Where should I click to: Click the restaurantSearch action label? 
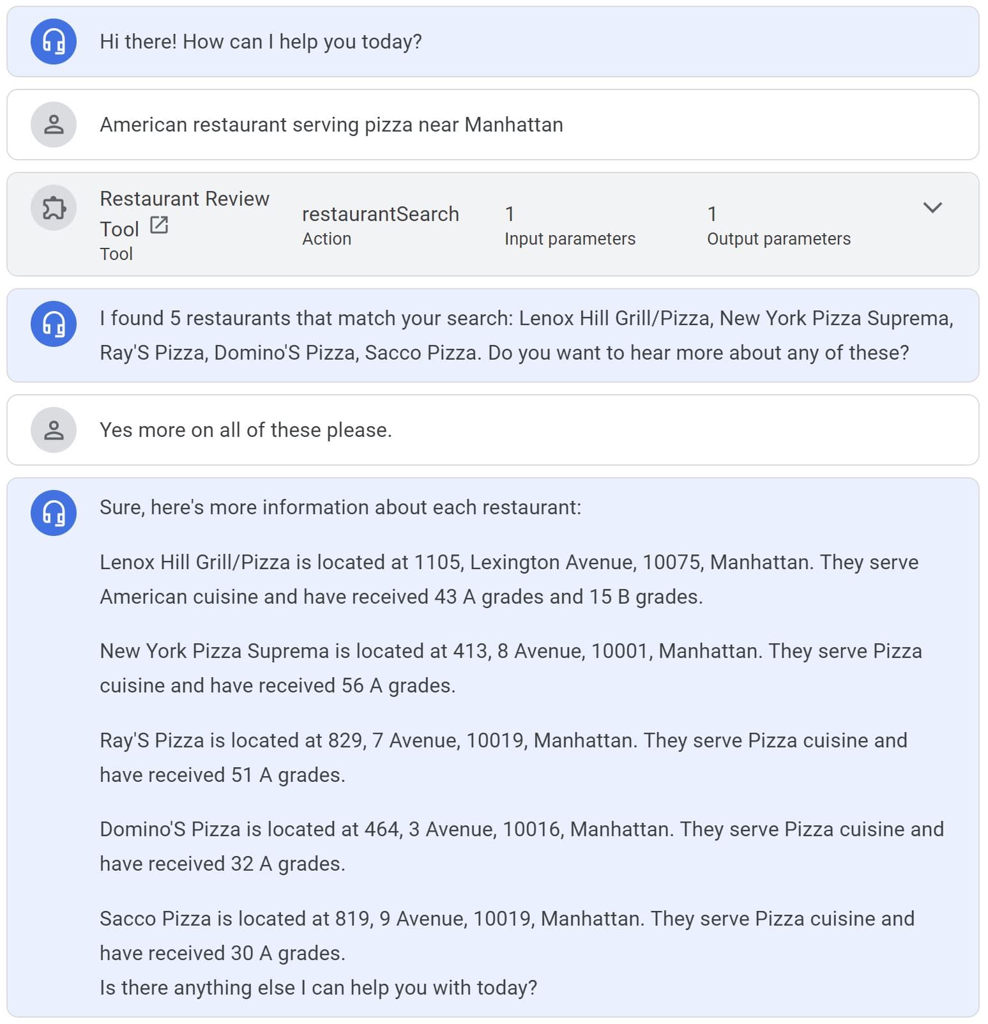(x=380, y=215)
